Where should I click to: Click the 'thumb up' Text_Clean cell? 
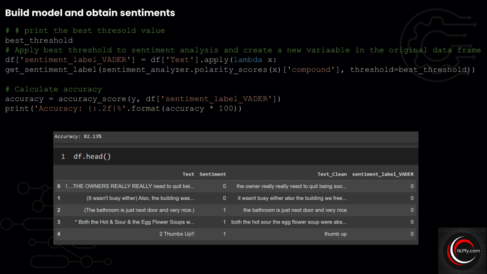pos(335,234)
